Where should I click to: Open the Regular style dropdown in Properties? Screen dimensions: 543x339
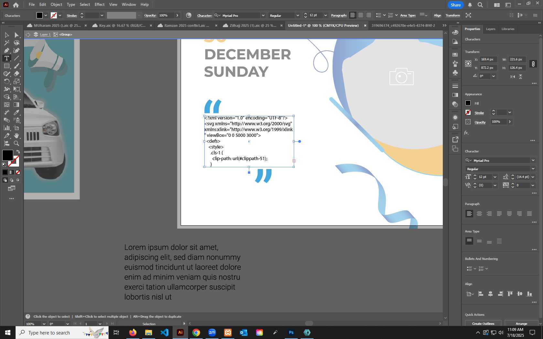[x=533, y=169]
